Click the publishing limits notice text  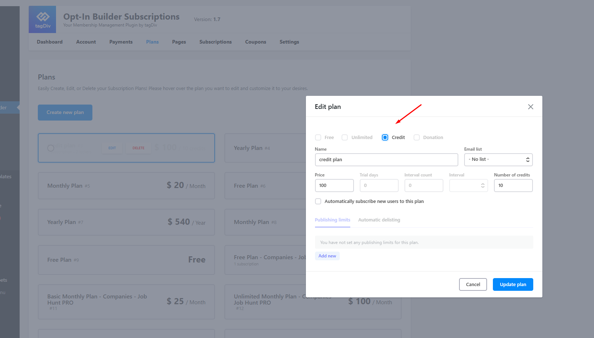(369, 243)
